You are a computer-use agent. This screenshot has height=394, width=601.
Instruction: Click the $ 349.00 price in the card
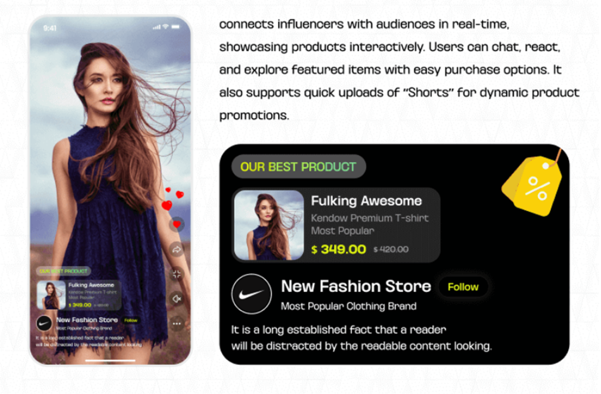coord(339,250)
